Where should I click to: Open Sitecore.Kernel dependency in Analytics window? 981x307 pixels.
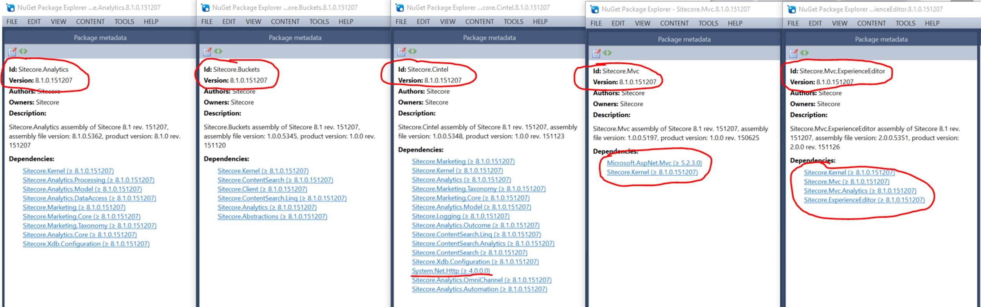pyautogui.click(x=68, y=171)
